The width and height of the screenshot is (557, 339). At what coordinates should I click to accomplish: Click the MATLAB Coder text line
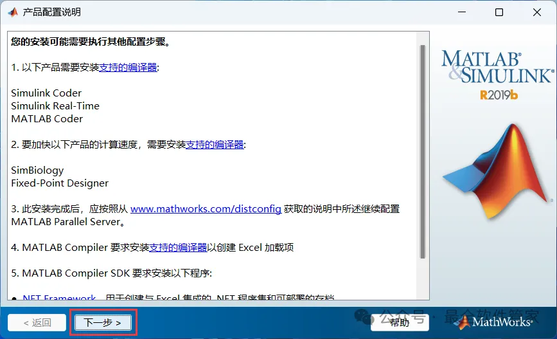click(x=47, y=118)
